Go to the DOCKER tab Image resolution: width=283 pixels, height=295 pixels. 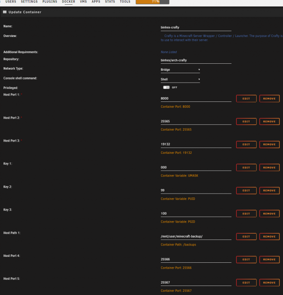(69, 2)
